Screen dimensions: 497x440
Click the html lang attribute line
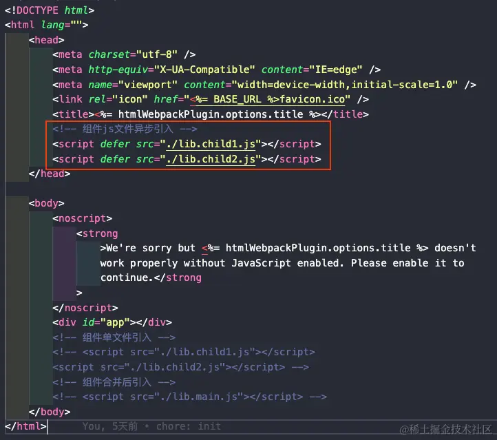46,25
